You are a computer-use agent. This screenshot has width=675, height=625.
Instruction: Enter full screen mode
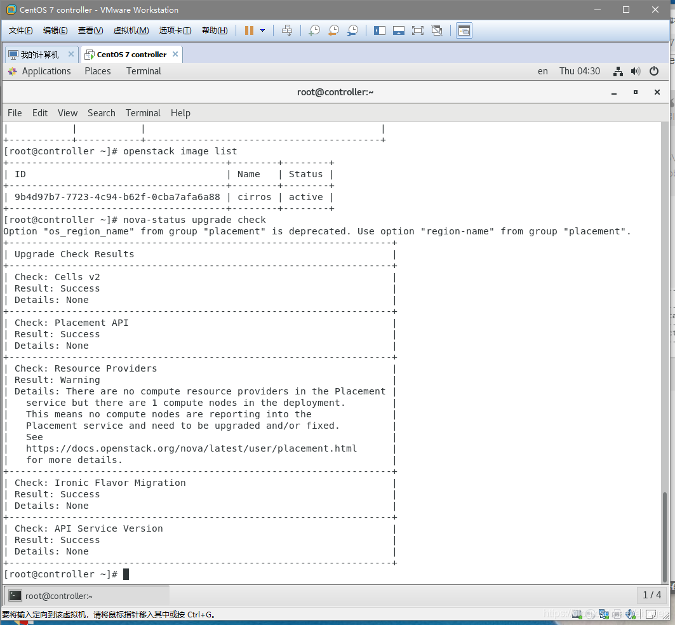tap(418, 30)
